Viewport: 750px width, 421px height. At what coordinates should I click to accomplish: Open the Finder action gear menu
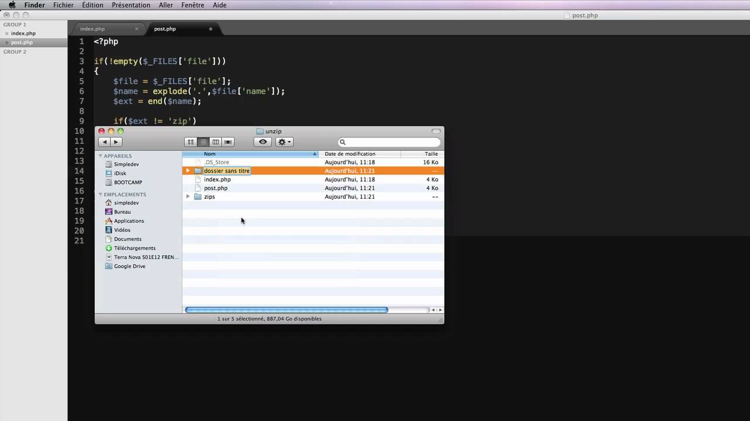coord(284,142)
